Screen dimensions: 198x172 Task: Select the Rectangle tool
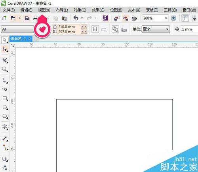(5, 98)
